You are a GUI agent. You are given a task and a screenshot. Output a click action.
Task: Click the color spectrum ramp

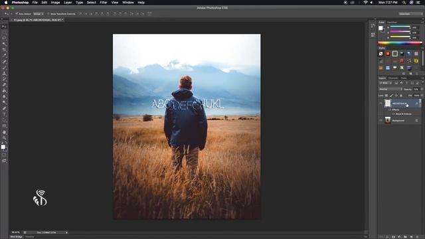click(x=400, y=43)
